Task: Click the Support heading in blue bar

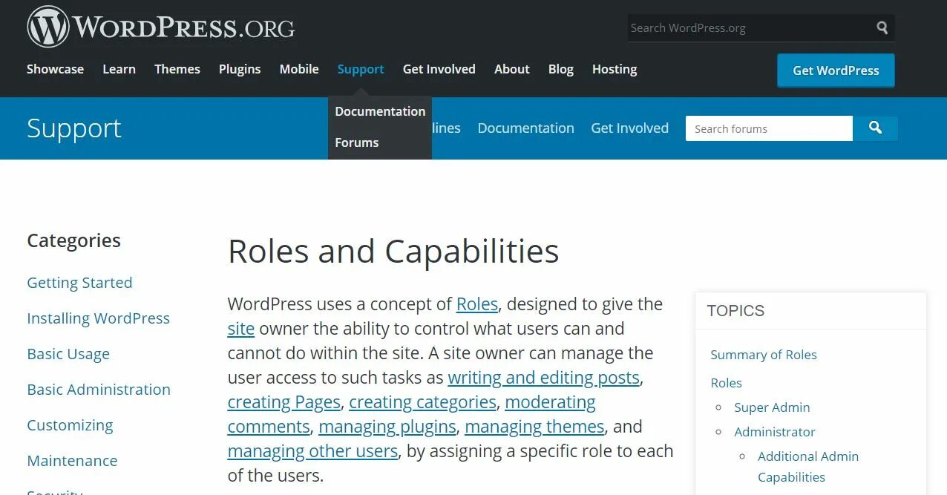Action: click(x=74, y=128)
